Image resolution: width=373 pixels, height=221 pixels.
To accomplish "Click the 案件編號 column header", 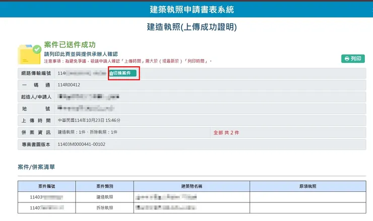I will click(x=46, y=186).
